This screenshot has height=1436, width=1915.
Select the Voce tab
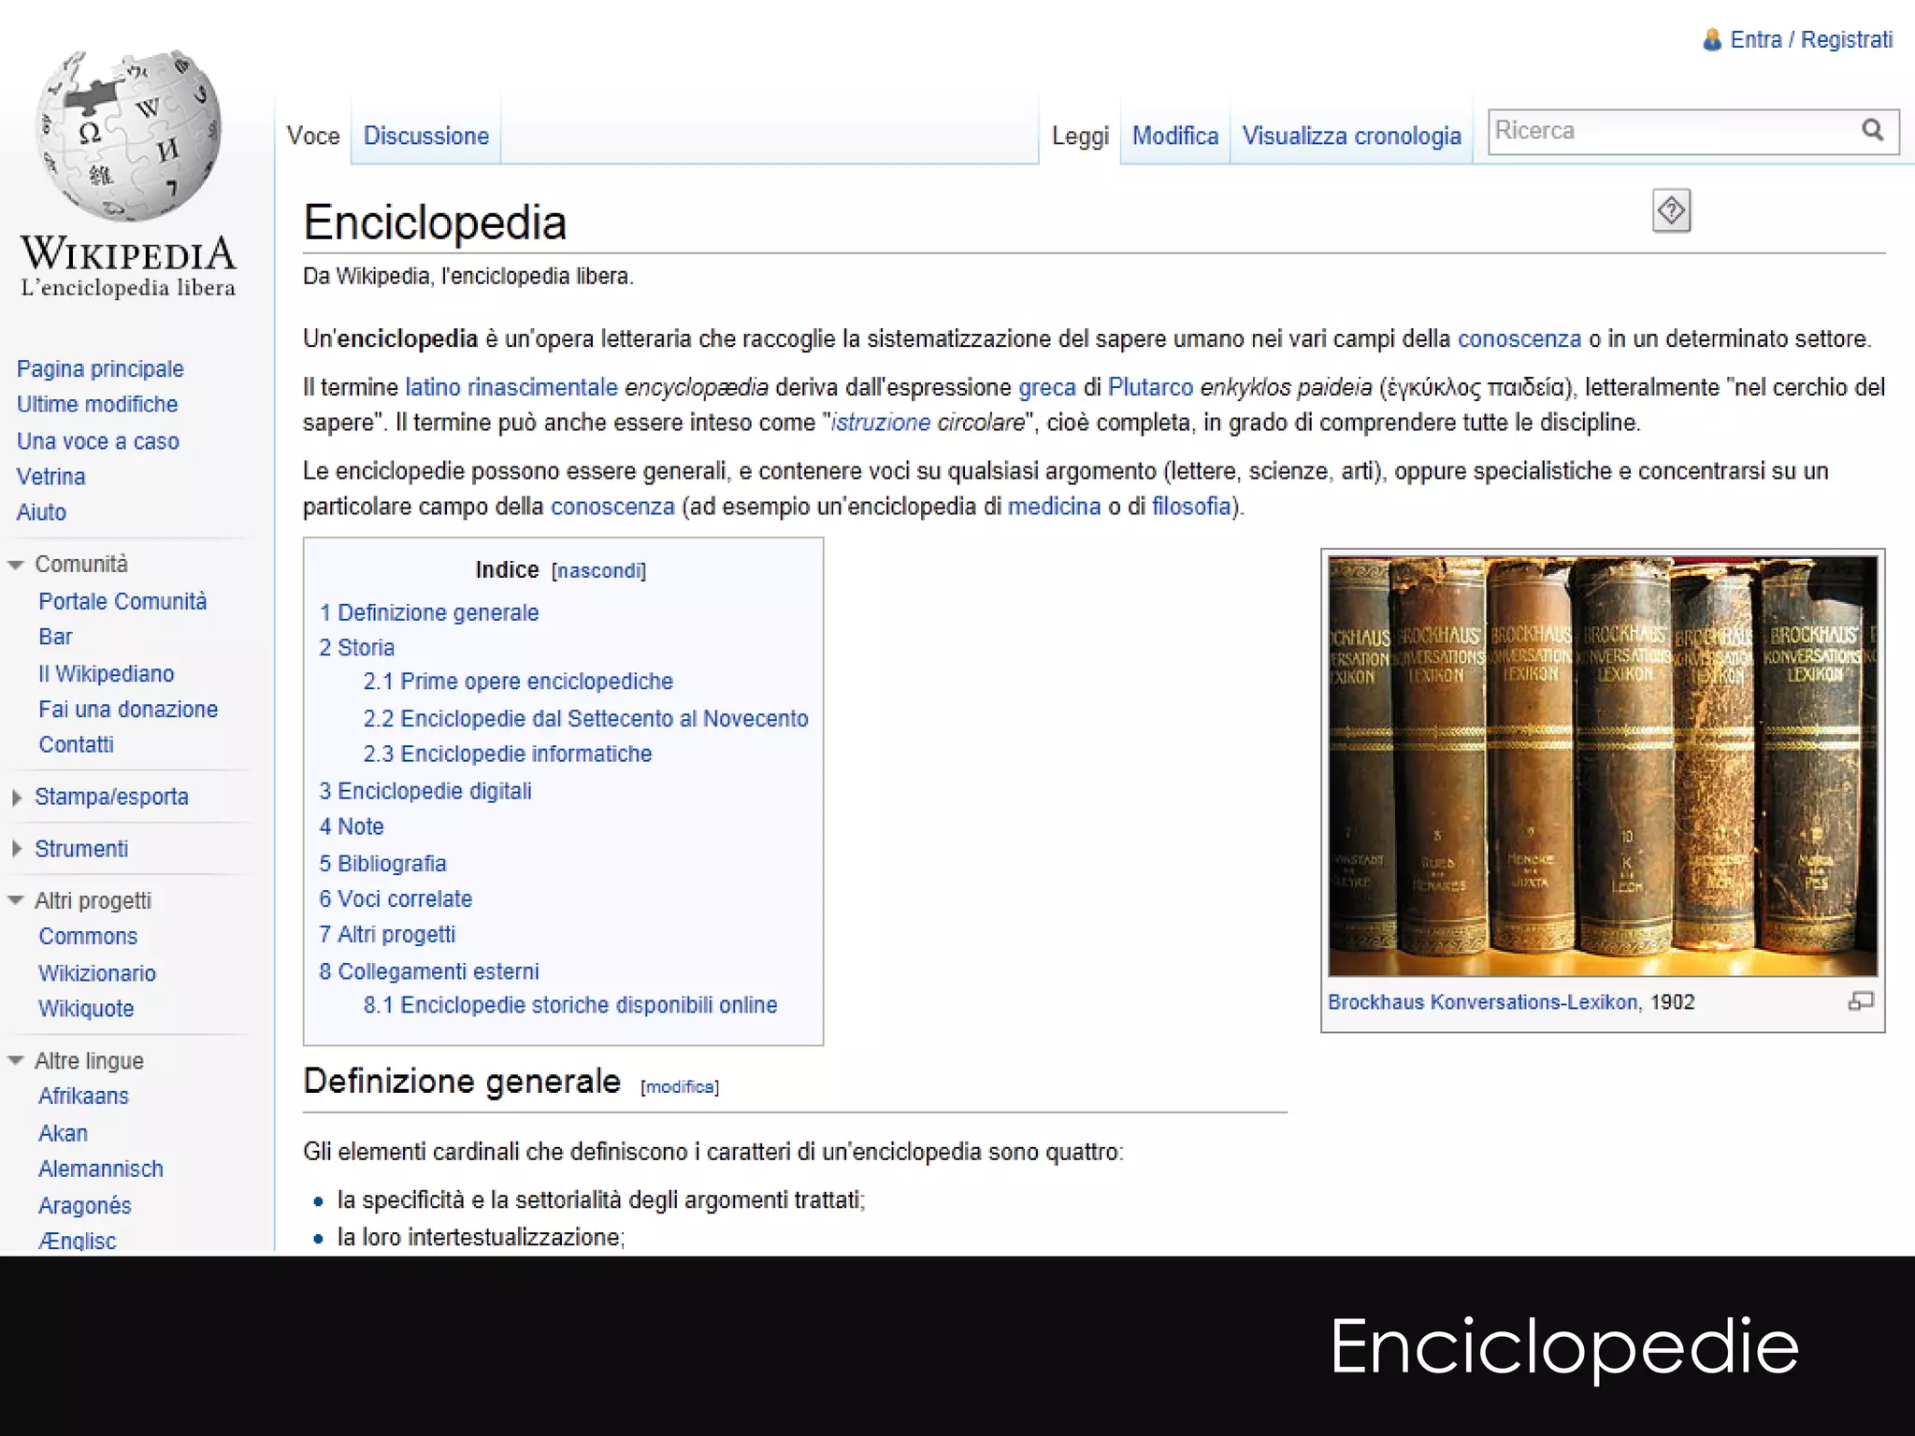[x=313, y=136]
